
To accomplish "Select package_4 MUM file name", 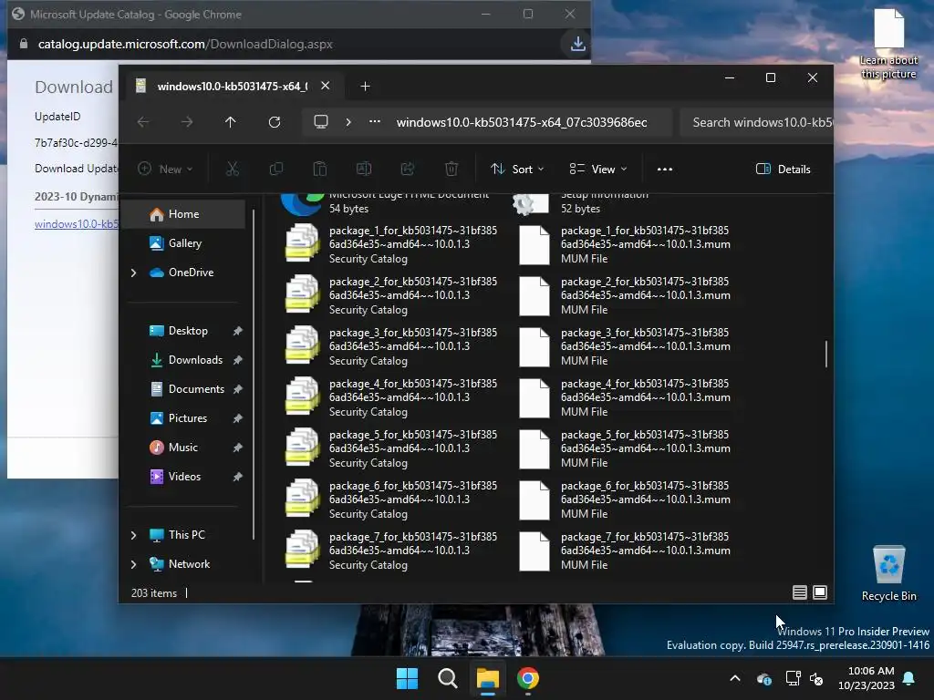I will point(645,390).
